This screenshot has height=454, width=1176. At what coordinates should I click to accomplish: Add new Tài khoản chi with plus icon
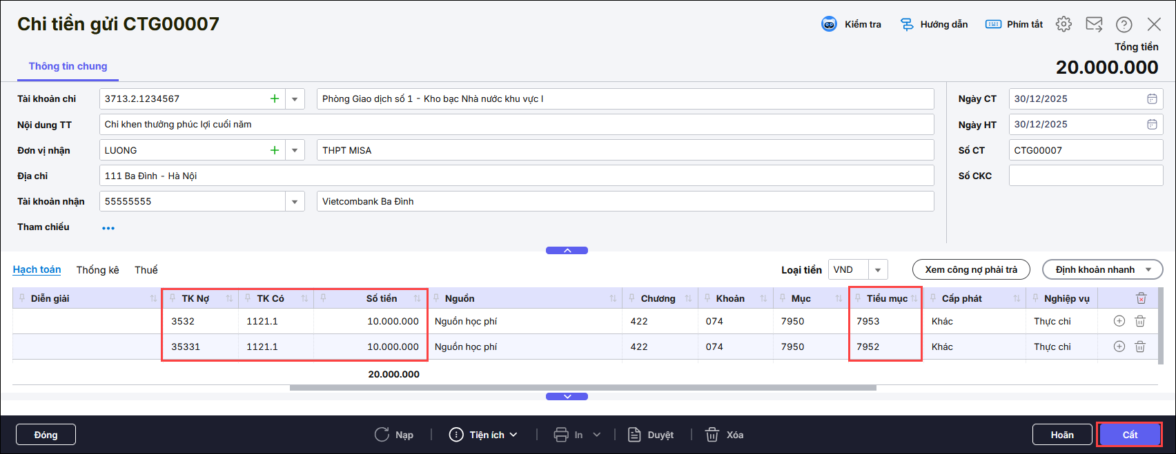[x=275, y=99]
